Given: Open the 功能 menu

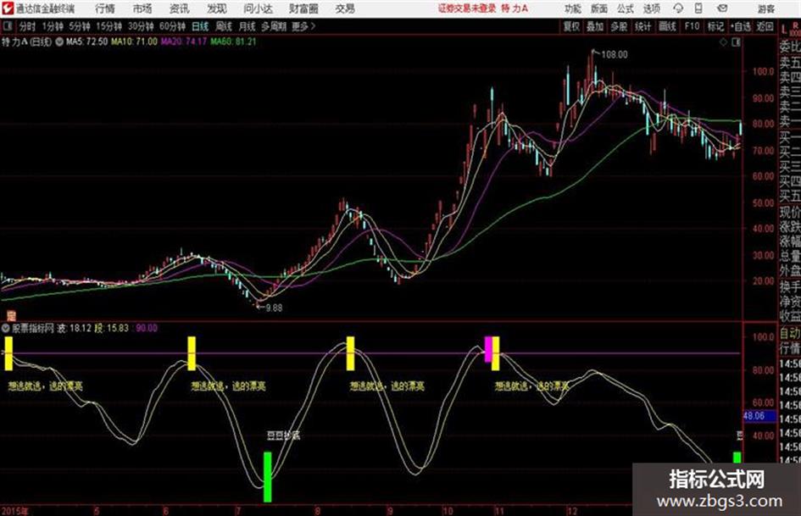Looking at the screenshot, I should pyautogui.click(x=573, y=8).
